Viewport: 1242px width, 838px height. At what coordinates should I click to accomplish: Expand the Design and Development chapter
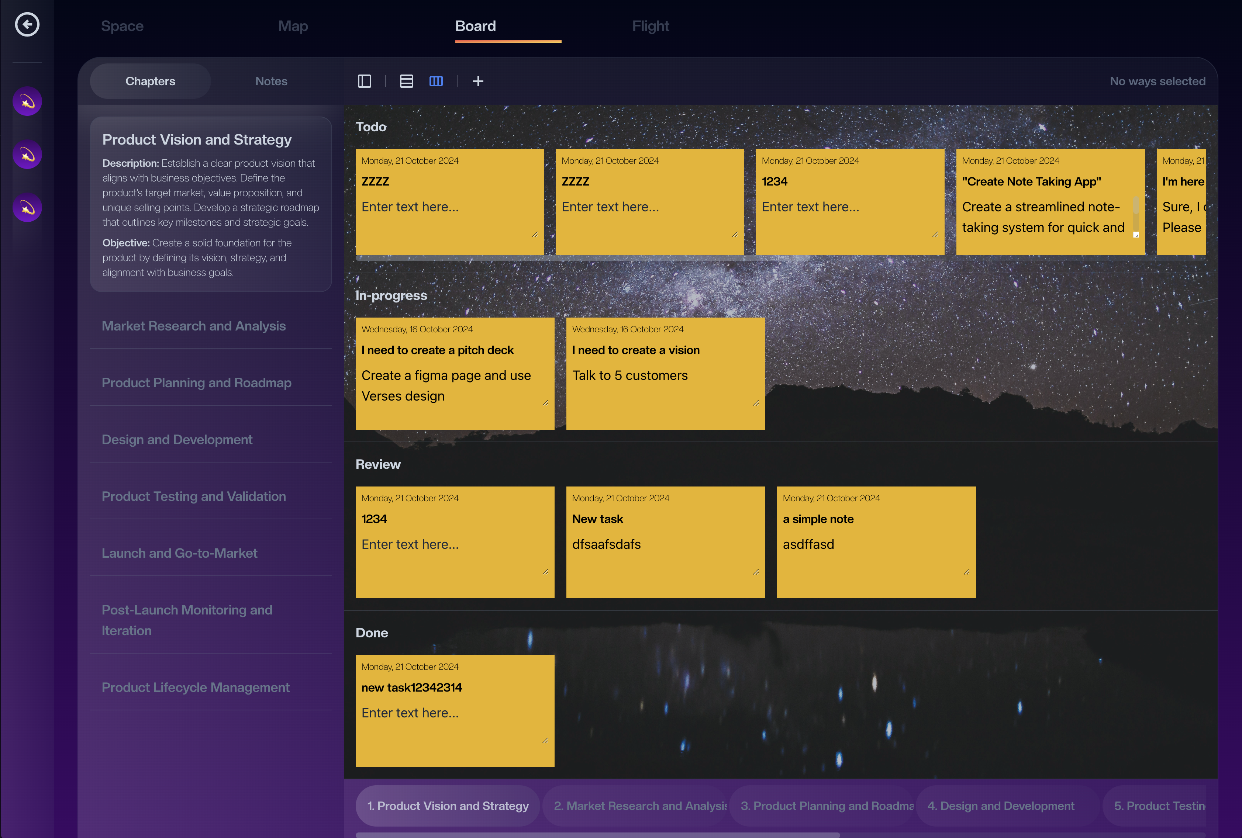[x=177, y=440]
